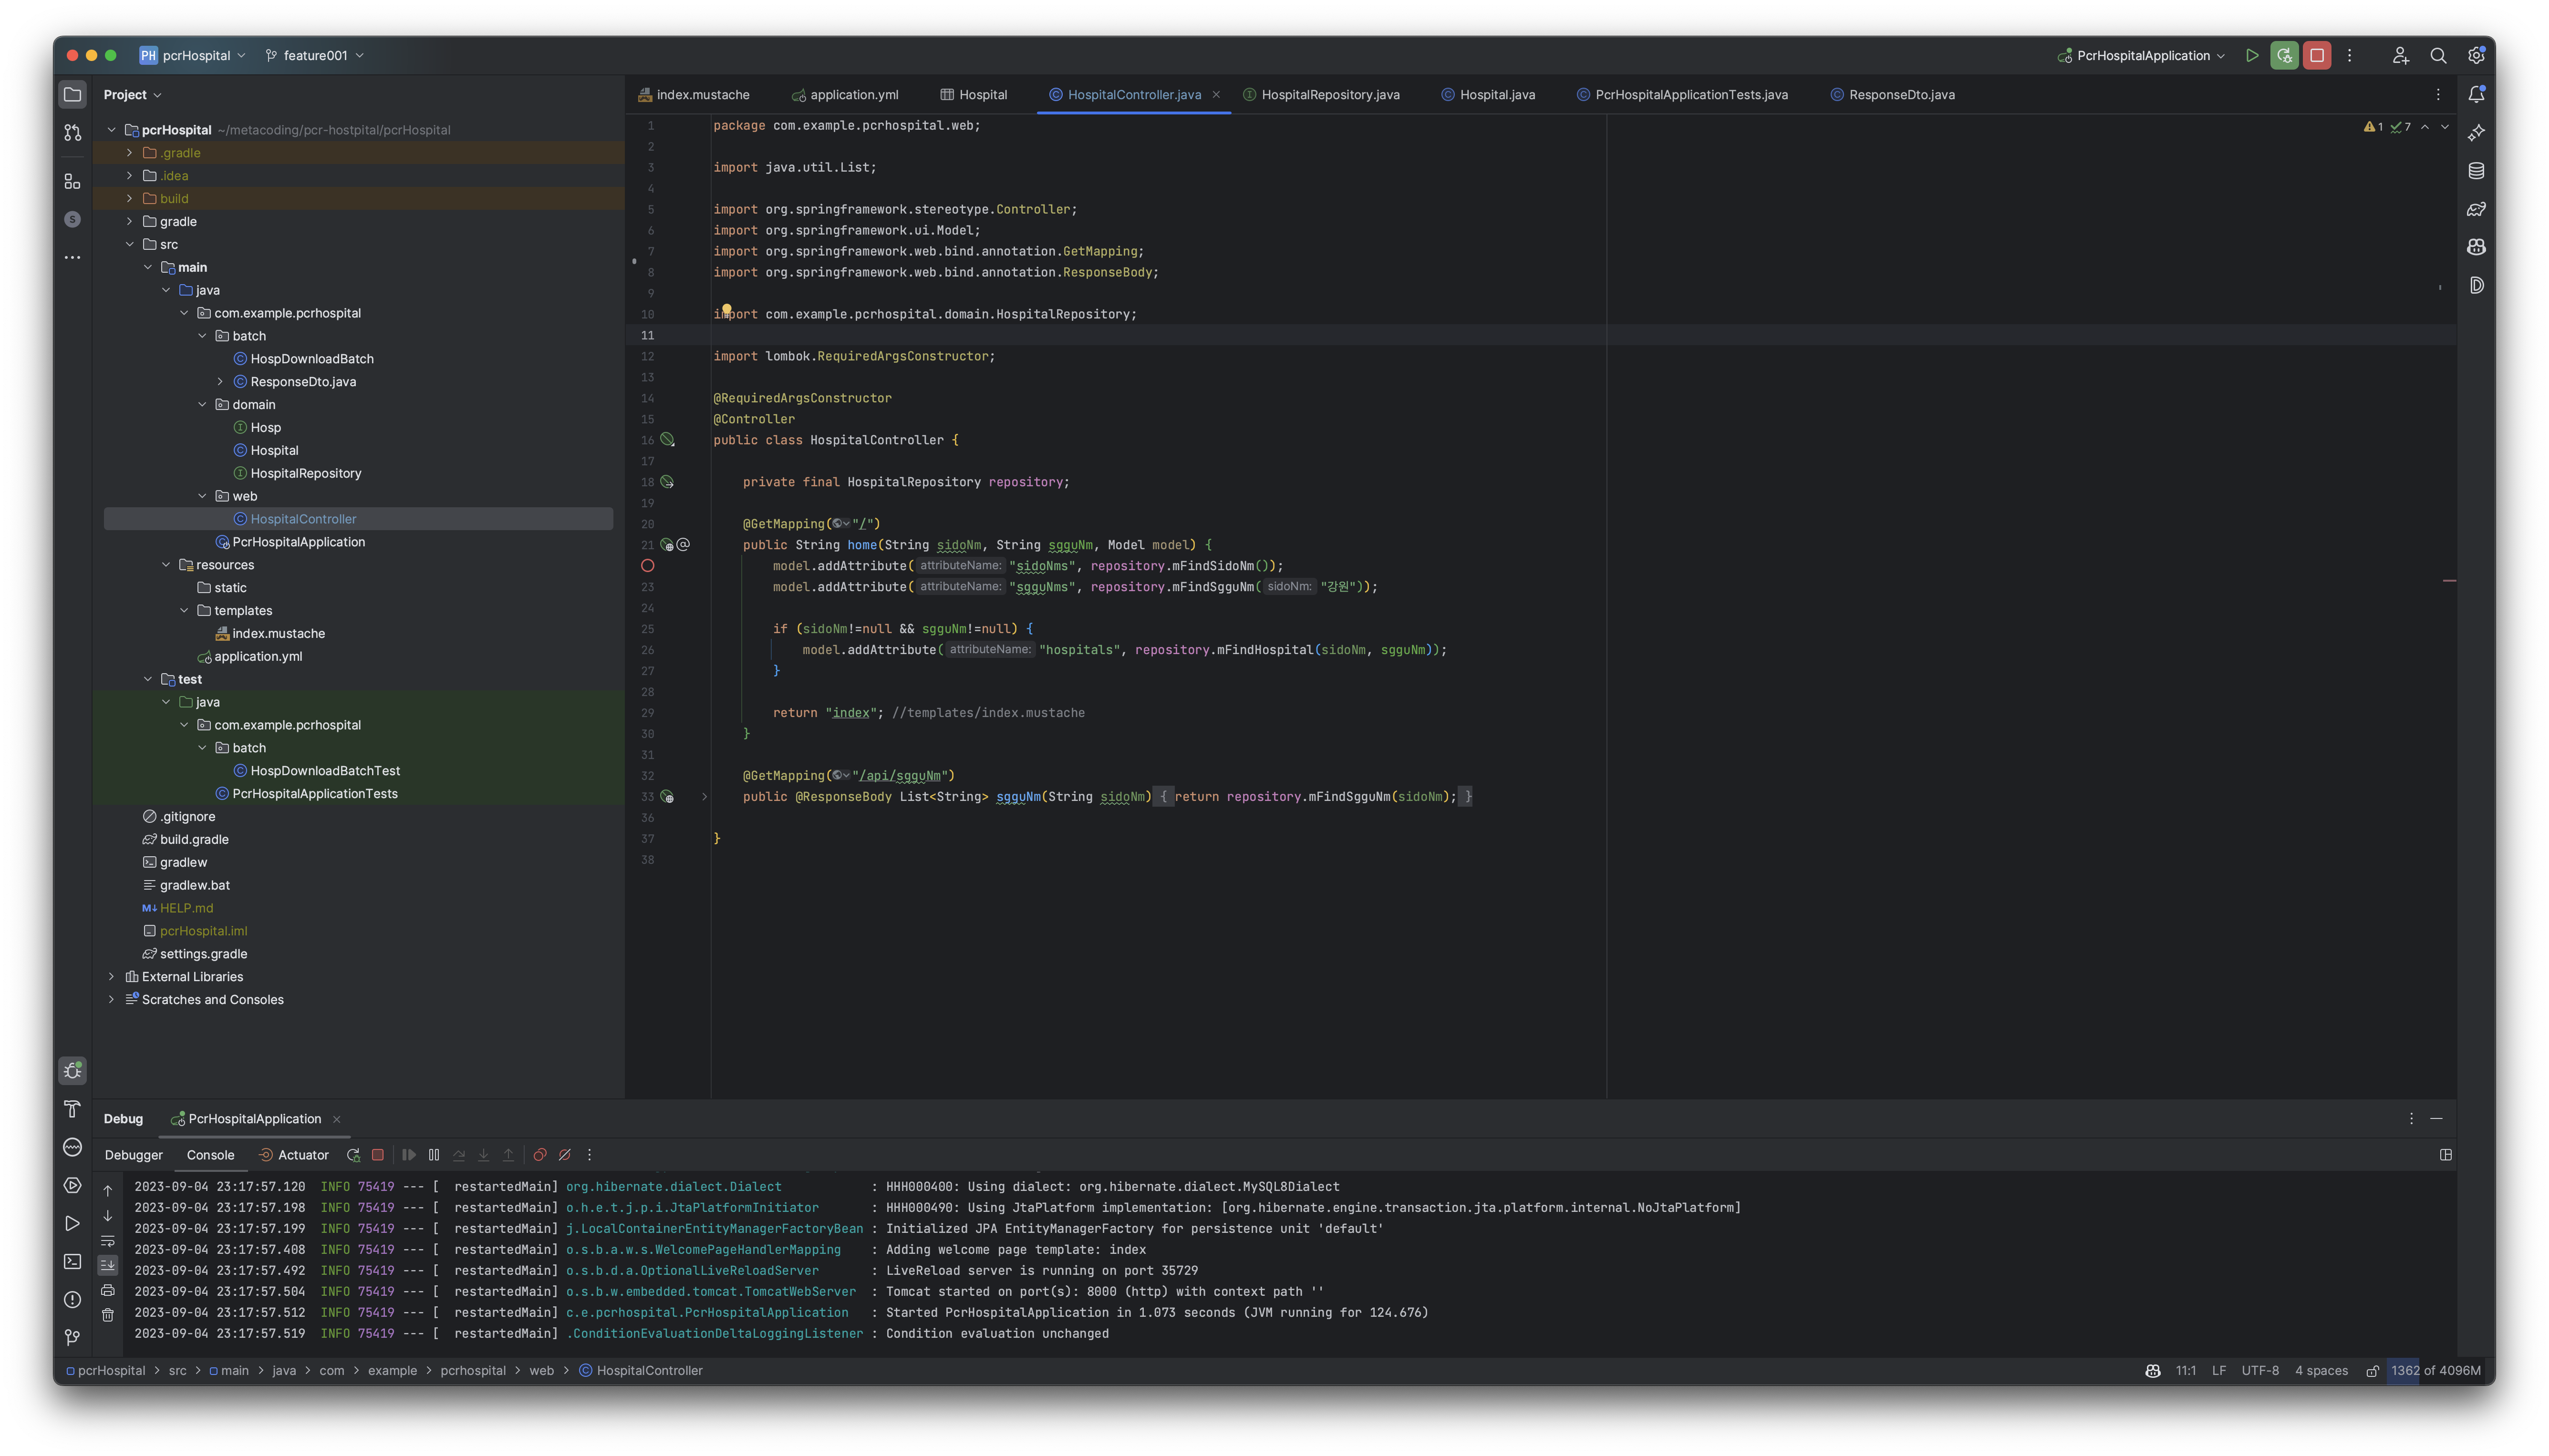Screen dimensions: 2549x1456
Task: Click the stop button in top toolbar
Action: [2317, 56]
